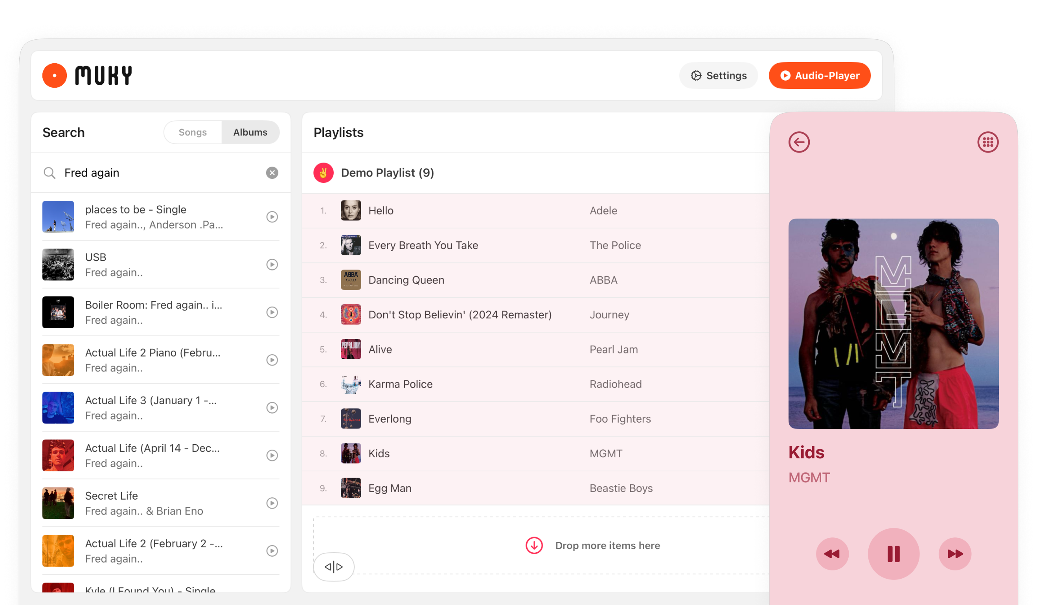Click artist name The Police
The image size is (1037, 605).
(615, 245)
